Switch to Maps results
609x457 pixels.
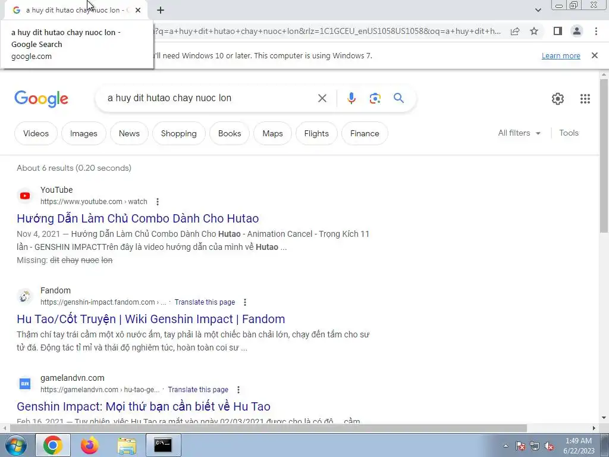click(272, 133)
